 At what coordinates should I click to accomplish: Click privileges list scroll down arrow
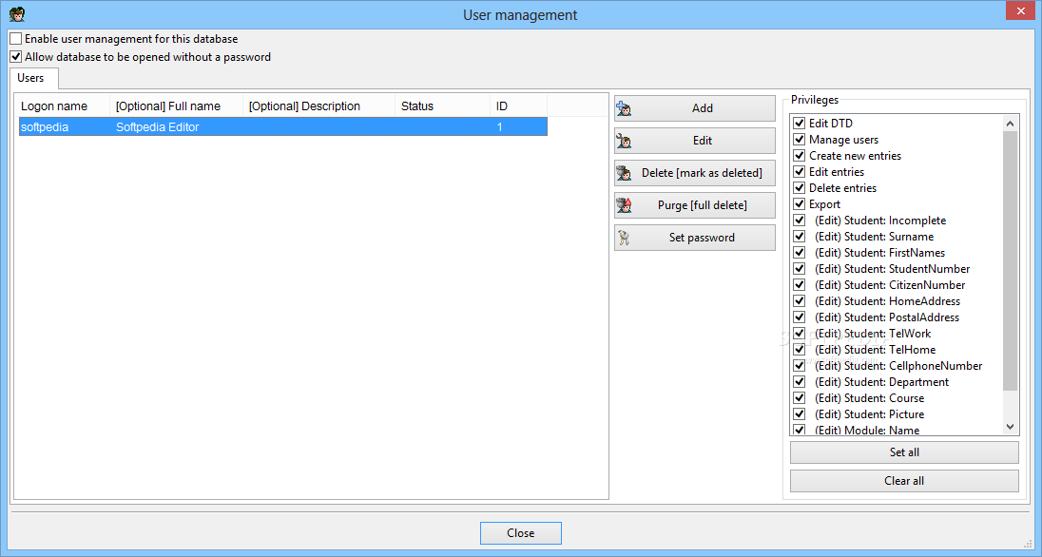(1010, 427)
